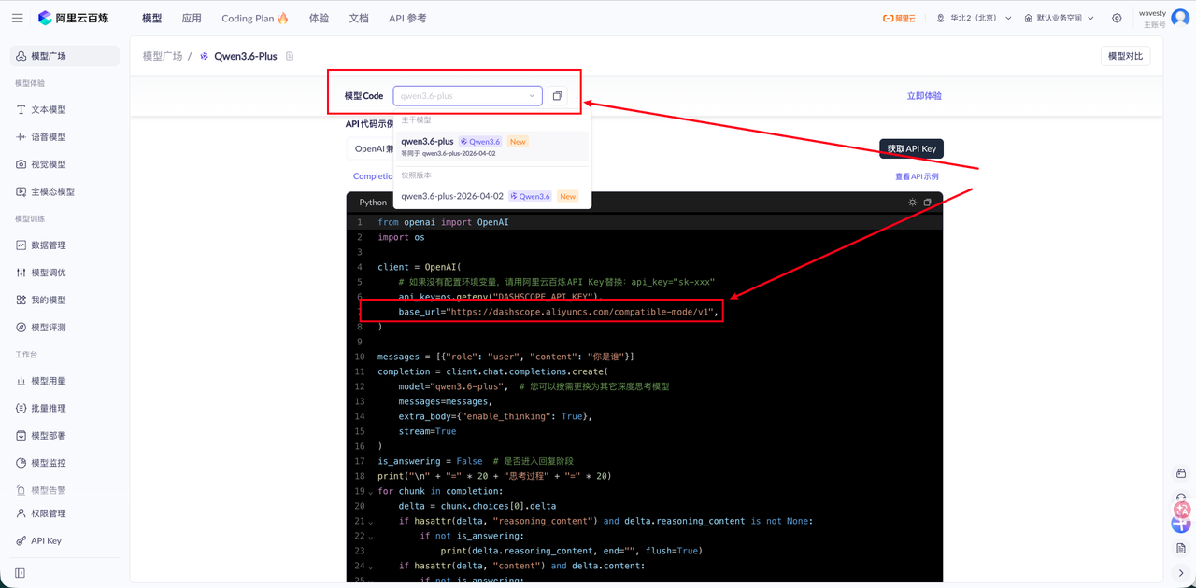The image size is (1196, 588).
Task: Collapse code fold arrow at line 24
Action: (x=370, y=567)
